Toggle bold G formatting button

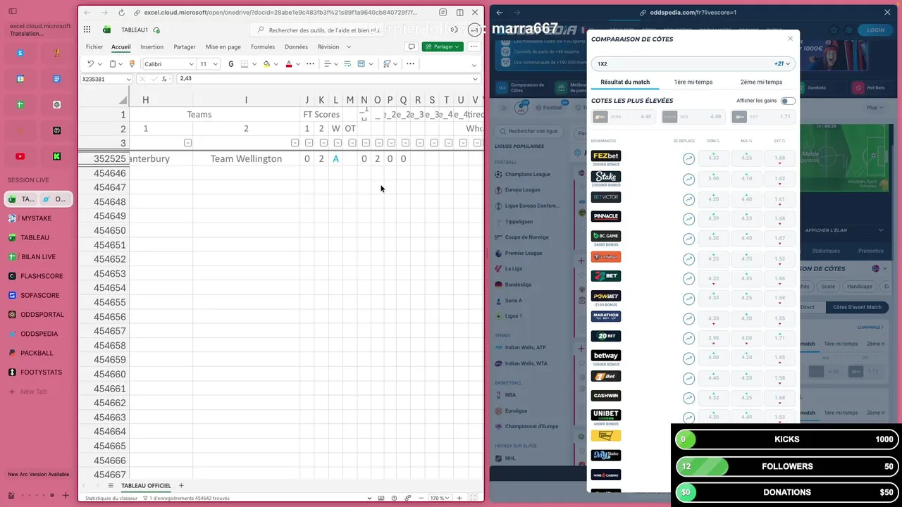(230, 64)
